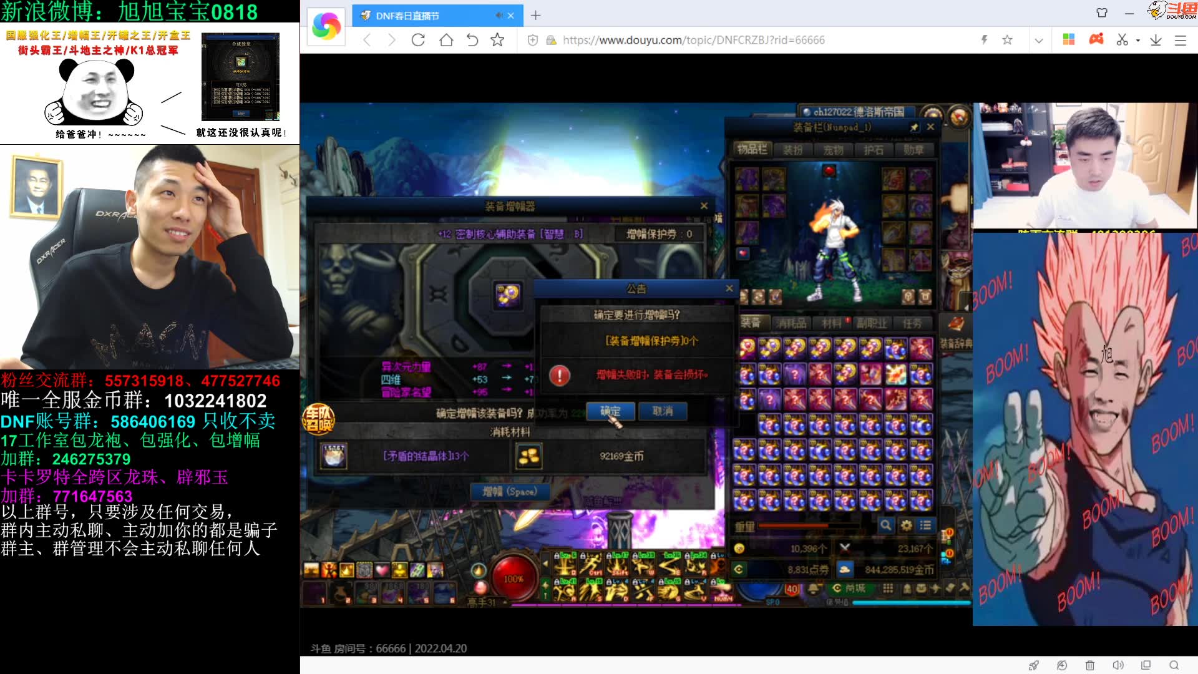Click the inventory sort list icon
This screenshot has width=1198, height=674.
tap(926, 525)
